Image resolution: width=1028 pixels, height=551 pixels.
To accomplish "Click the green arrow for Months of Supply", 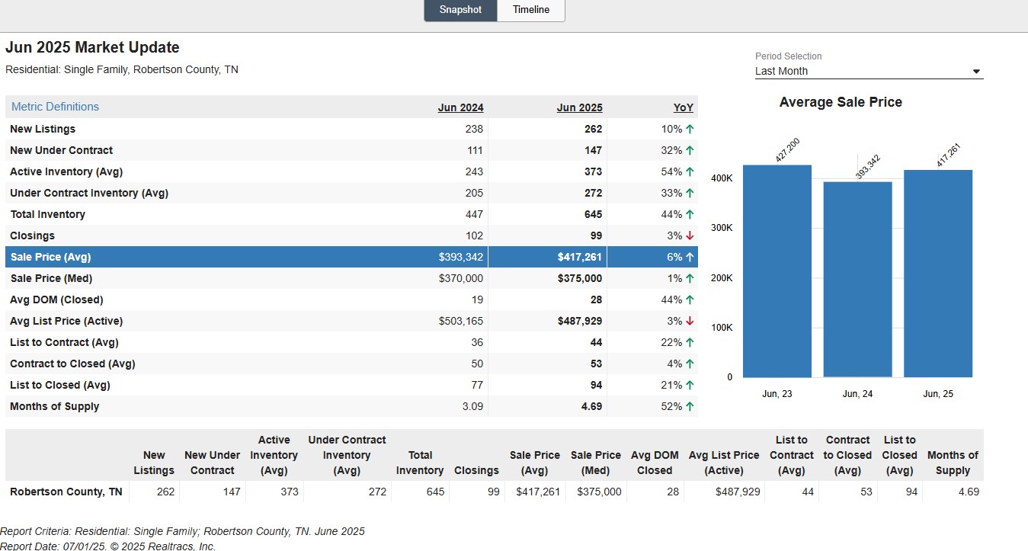I will click(690, 406).
